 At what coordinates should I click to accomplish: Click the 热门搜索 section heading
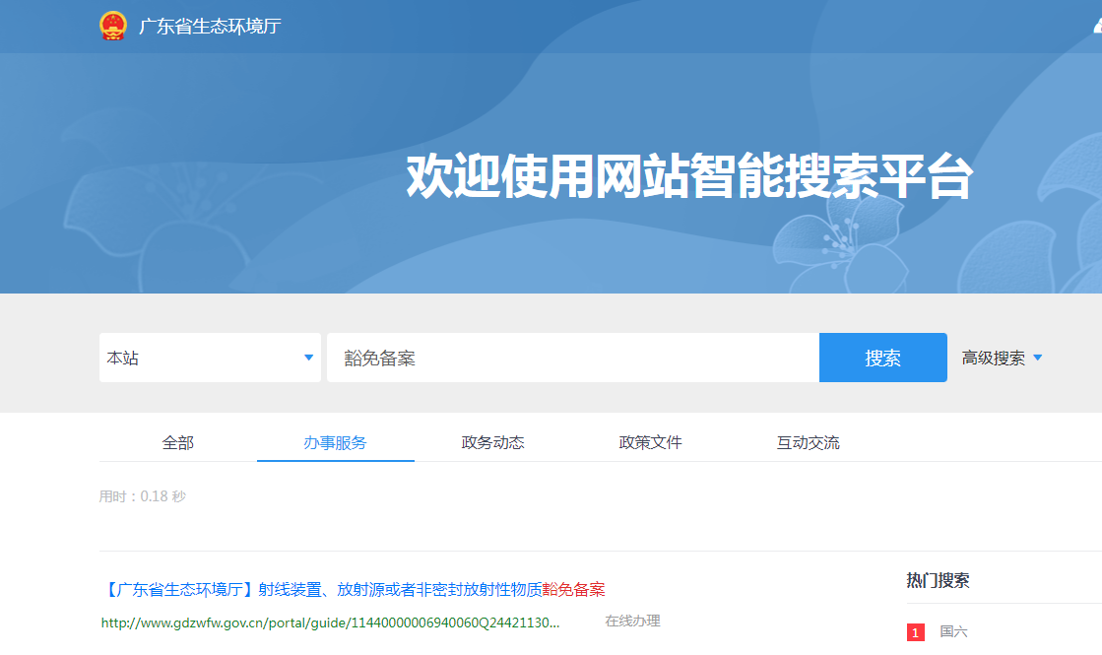click(938, 580)
